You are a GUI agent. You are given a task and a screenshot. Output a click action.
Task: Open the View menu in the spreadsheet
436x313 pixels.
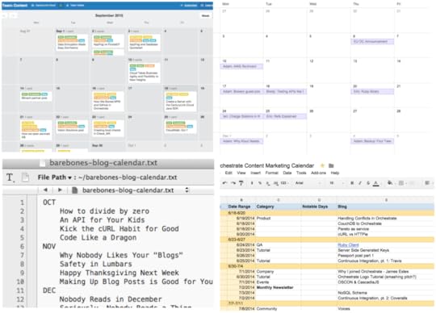241,173
